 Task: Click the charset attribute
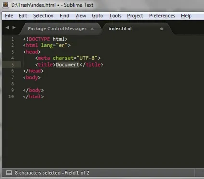pyautogui.click(x=63, y=58)
